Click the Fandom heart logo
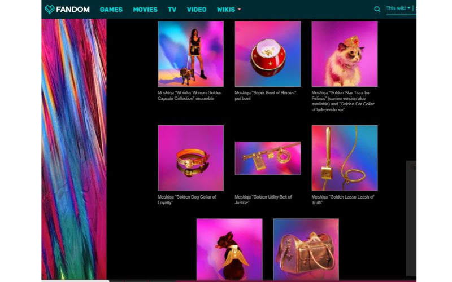Screen dimensions: 452x282 click(50, 9)
